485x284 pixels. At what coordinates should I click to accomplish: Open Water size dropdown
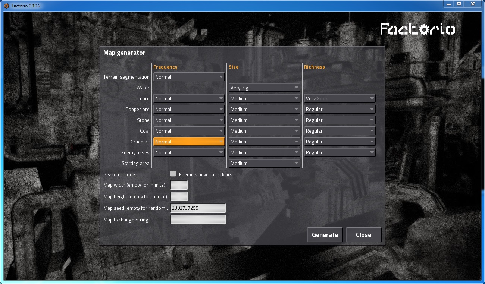point(264,88)
